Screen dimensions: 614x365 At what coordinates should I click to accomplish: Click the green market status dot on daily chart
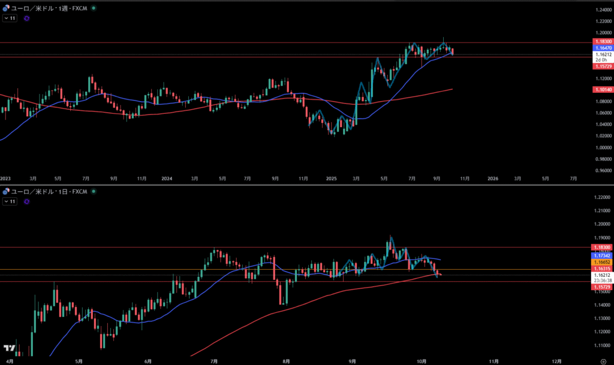(94, 192)
